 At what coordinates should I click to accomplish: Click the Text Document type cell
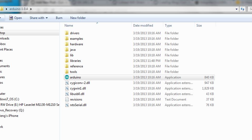(175, 99)
